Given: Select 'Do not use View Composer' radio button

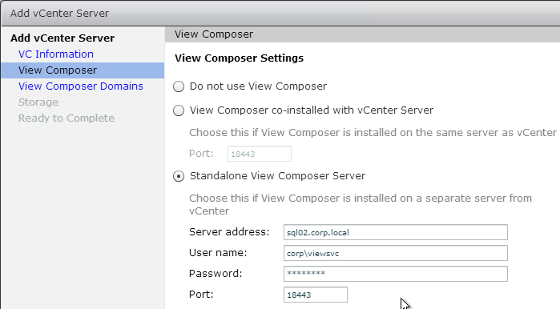Looking at the screenshot, I should (x=179, y=86).
